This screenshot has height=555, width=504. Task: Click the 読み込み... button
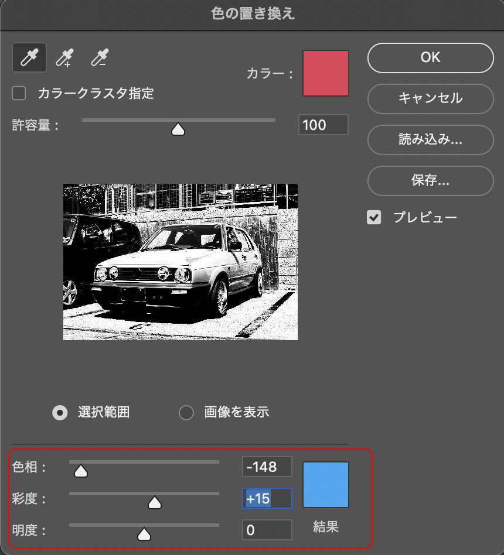click(x=430, y=139)
